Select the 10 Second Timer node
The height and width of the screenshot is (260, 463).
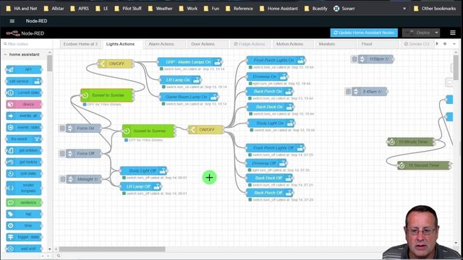(424, 165)
